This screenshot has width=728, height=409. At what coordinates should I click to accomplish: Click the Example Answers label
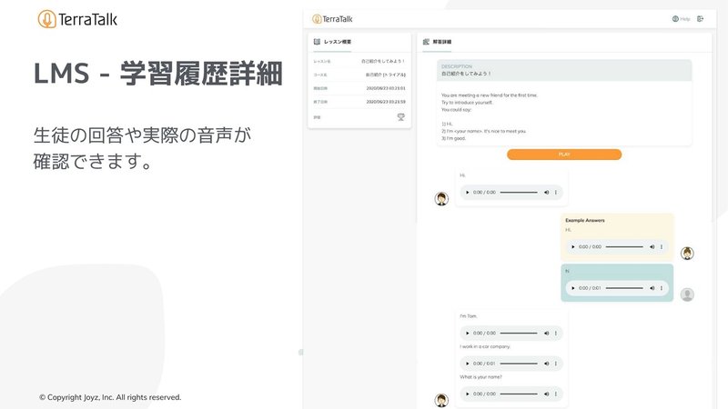(x=585, y=221)
